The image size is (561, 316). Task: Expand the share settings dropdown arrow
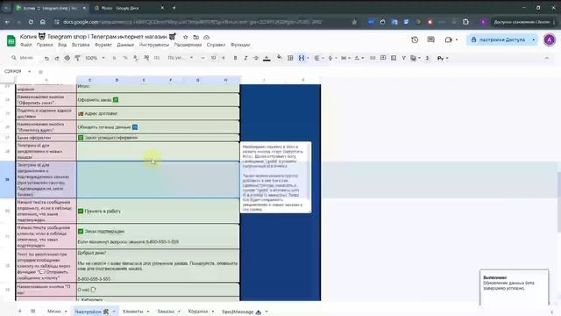(534, 39)
